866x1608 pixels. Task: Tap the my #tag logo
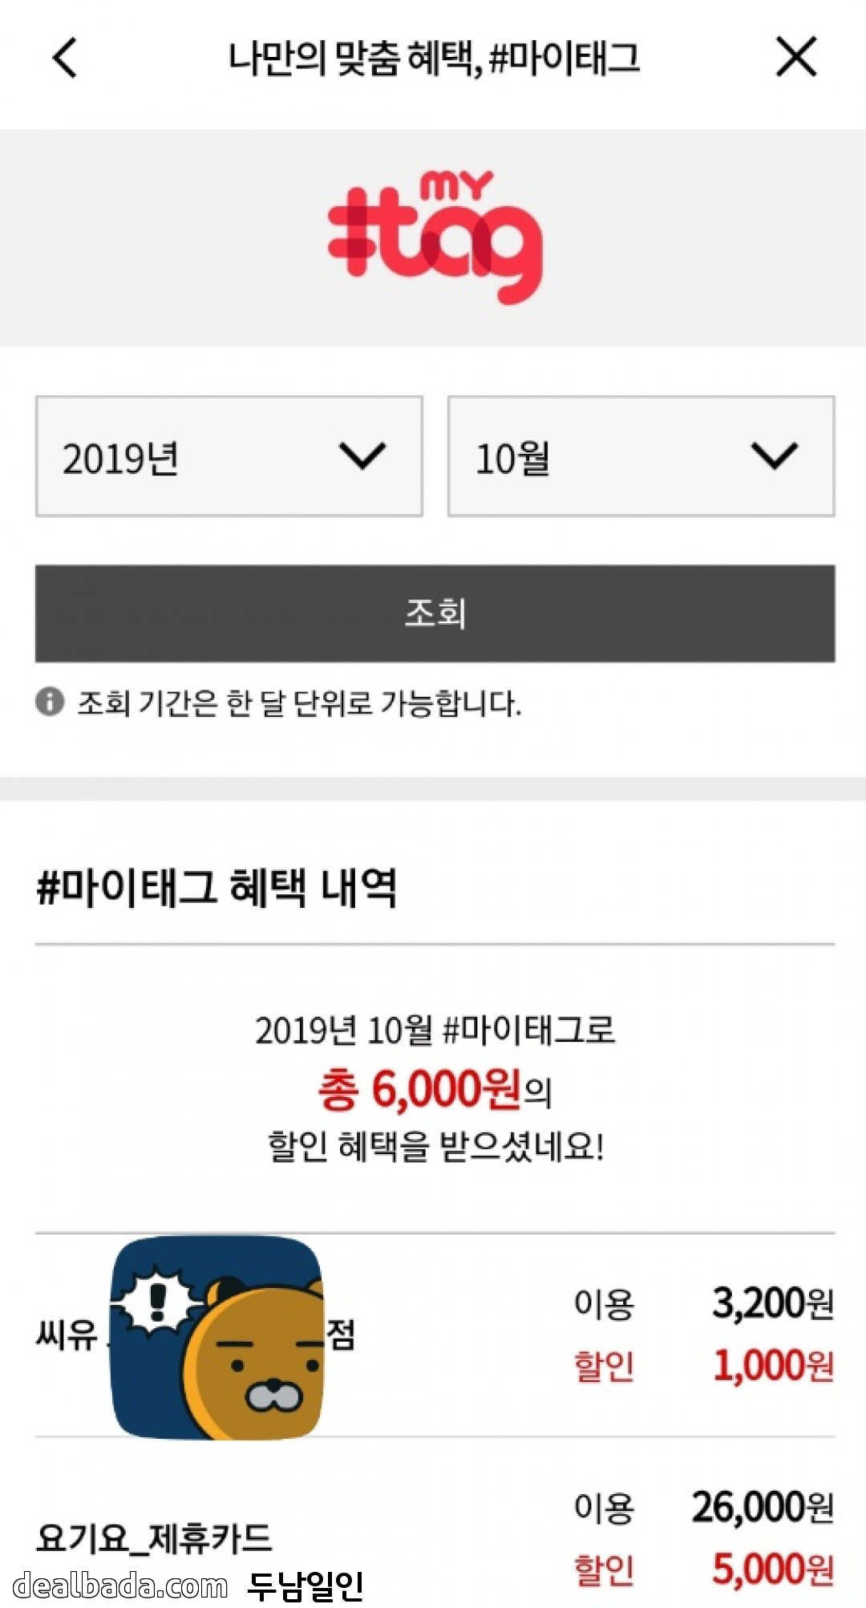[x=435, y=238]
